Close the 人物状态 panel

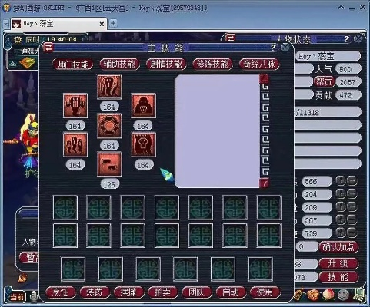pyautogui.click(x=358, y=39)
